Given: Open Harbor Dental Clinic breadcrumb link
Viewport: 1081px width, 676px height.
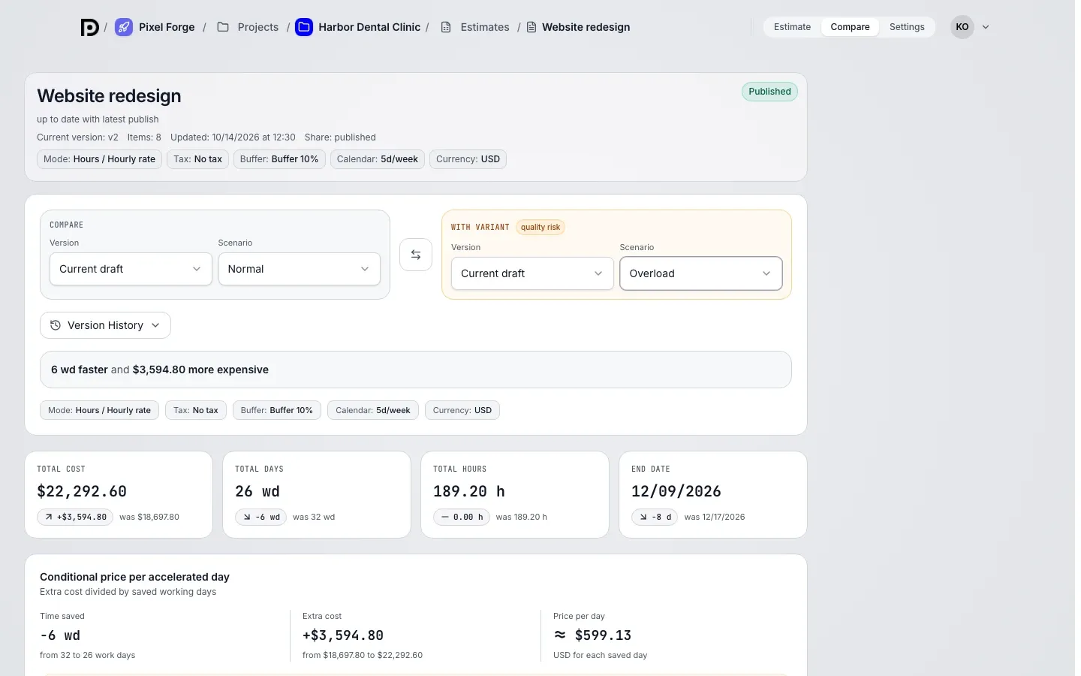Looking at the screenshot, I should click(369, 27).
